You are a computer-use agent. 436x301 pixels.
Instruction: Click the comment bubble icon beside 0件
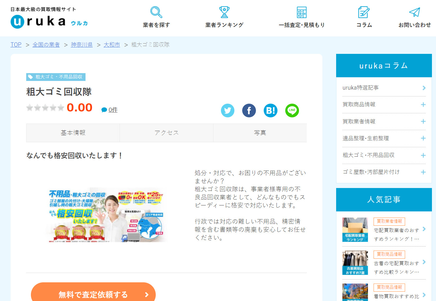click(104, 110)
